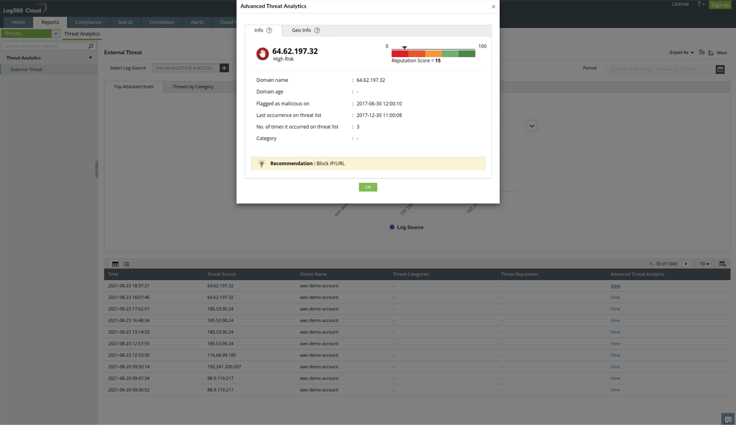736x426 pixels.
Task: Click the sidebar collapse handle
Action: click(x=97, y=169)
